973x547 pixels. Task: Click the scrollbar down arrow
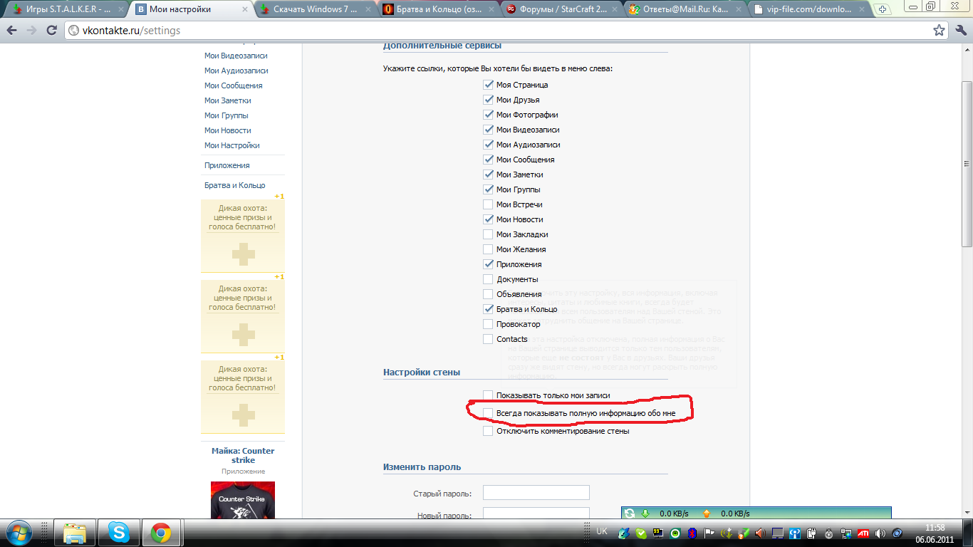pos(967,514)
